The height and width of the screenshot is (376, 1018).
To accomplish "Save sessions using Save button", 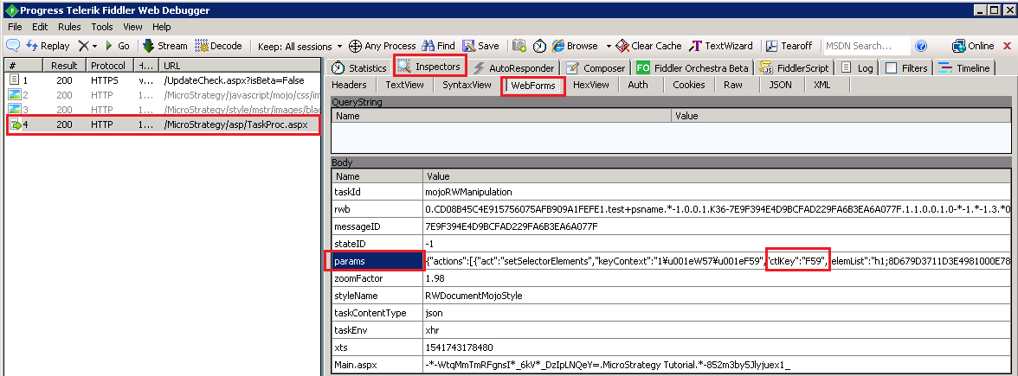I will click(x=480, y=46).
